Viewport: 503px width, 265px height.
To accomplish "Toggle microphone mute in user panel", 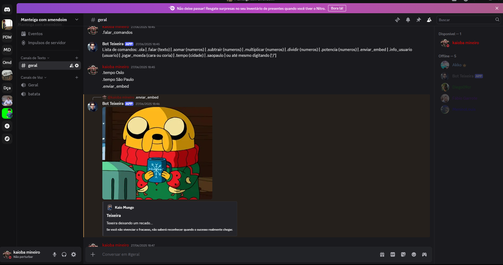I will [55, 254].
